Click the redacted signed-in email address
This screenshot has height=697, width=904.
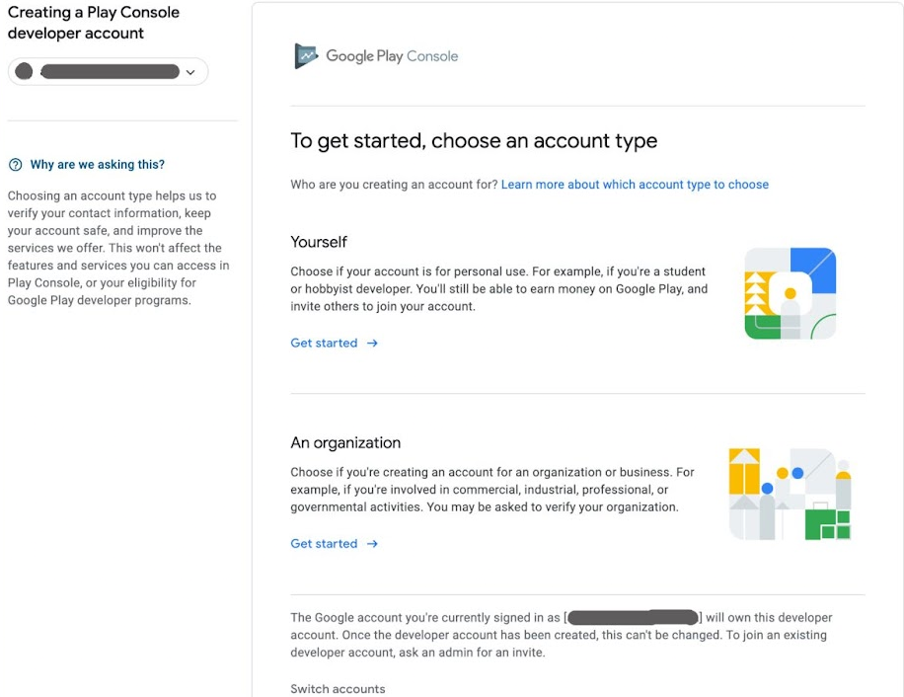point(633,617)
